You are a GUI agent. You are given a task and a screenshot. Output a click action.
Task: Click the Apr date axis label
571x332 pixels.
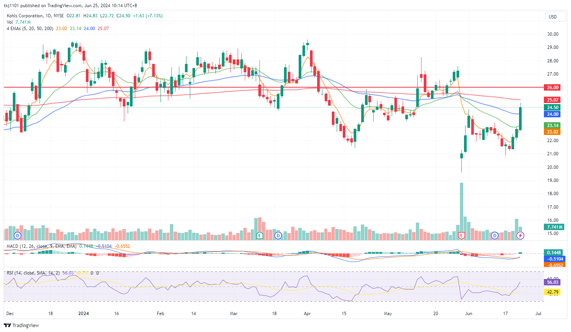pos(307,314)
